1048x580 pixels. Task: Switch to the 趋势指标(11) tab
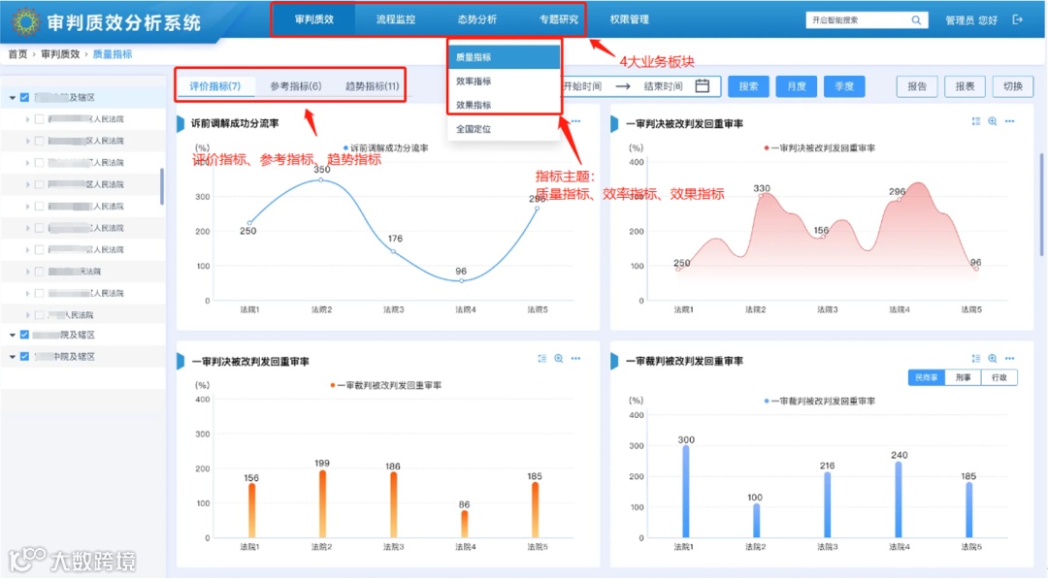click(x=373, y=86)
